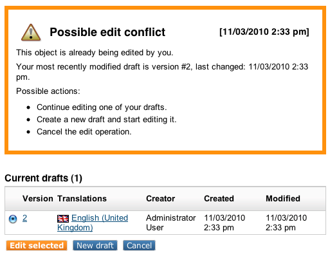Click the Modified column header

tap(283, 199)
